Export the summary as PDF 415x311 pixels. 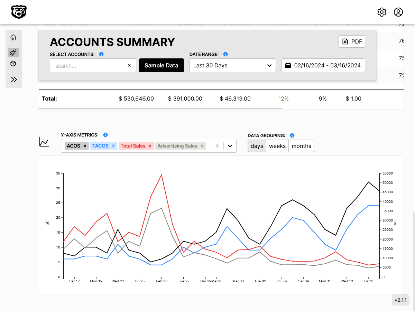pos(352,41)
